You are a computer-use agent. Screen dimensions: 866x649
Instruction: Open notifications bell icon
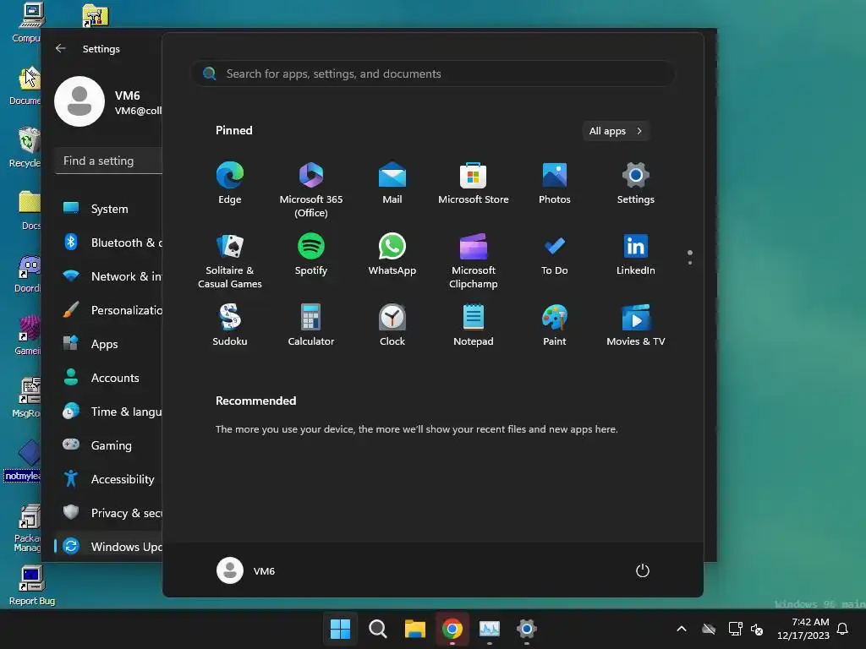click(x=842, y=629)
